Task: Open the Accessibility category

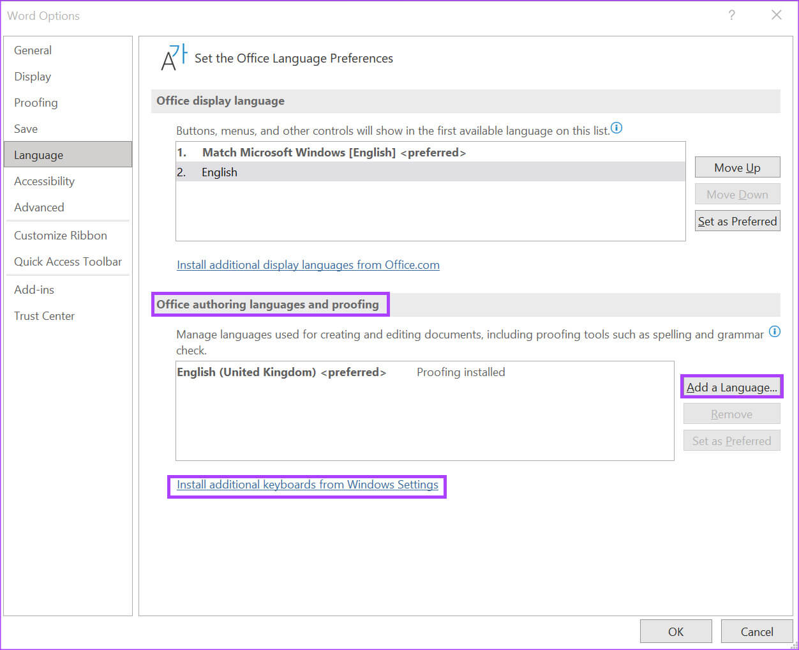Action: pyautogui.click(x=68, y=181)
